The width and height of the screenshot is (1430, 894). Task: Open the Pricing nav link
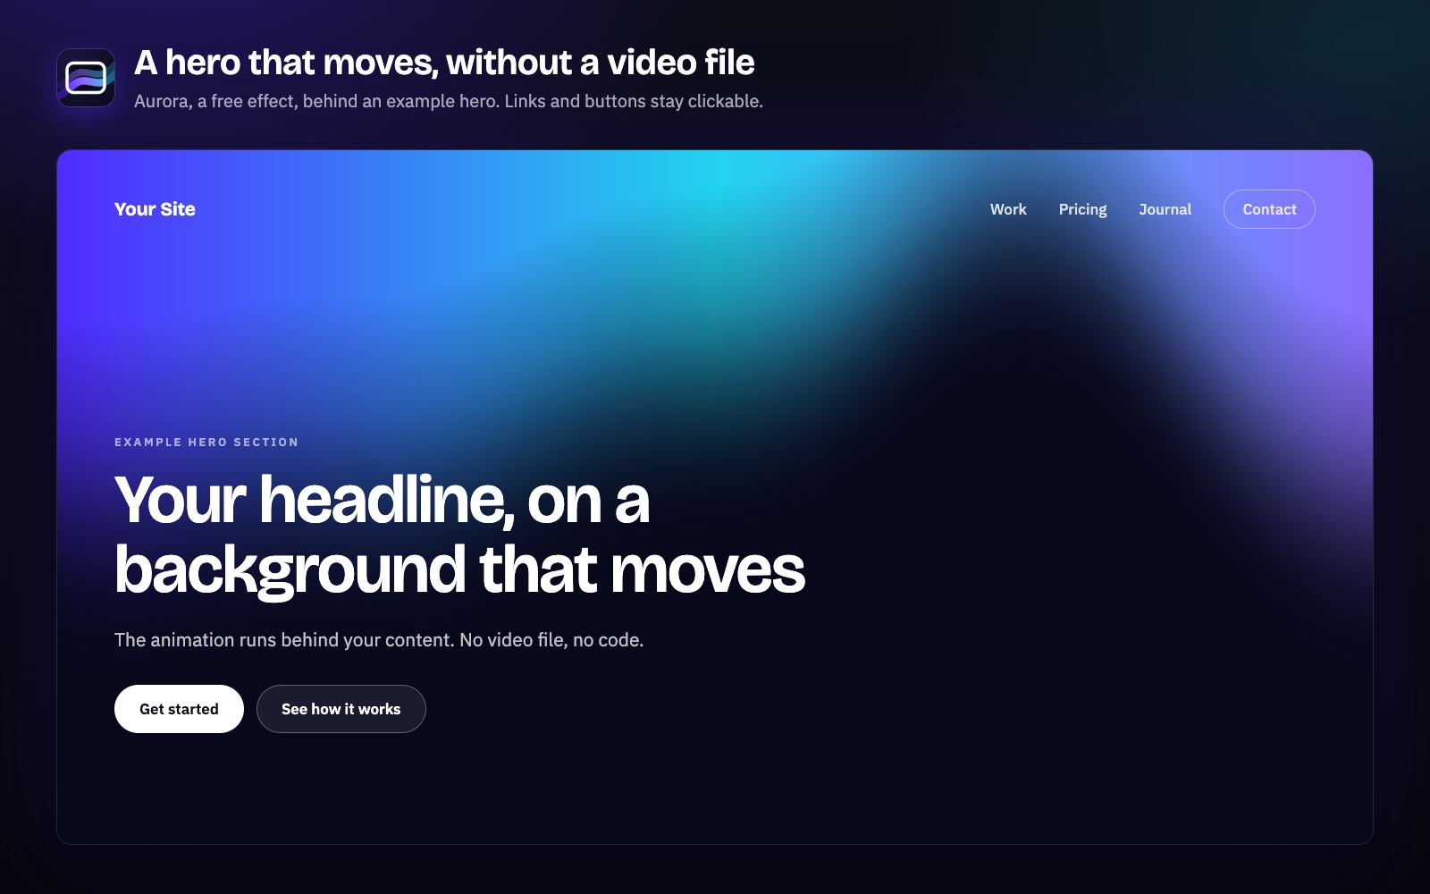[x=1082, y=209]
